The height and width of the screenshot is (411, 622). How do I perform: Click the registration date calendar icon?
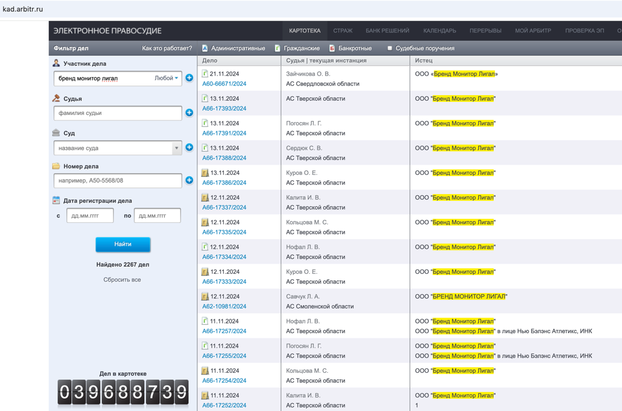56,201
